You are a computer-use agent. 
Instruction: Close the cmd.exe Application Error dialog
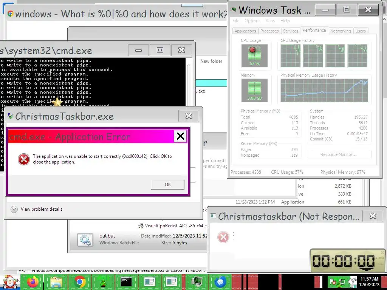pyautogui.click(x=180, y=136)
